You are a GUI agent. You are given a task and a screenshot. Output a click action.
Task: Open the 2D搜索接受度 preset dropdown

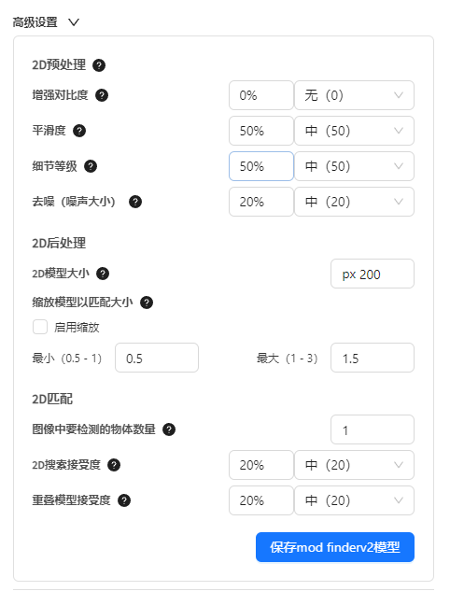click(354, 465)
